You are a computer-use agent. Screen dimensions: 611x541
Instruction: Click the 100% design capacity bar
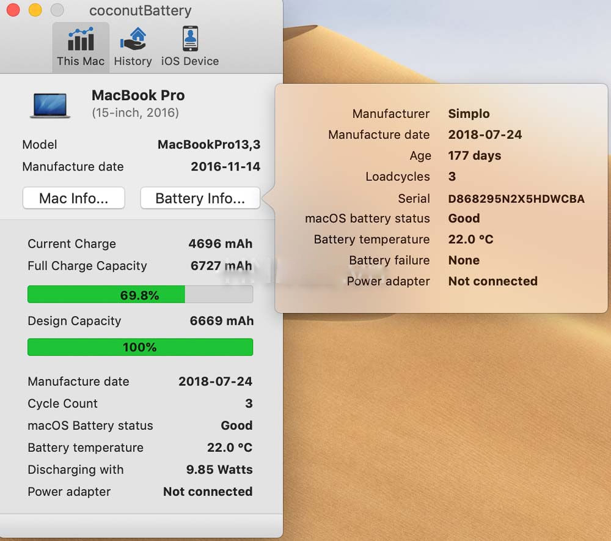(141, 347)
